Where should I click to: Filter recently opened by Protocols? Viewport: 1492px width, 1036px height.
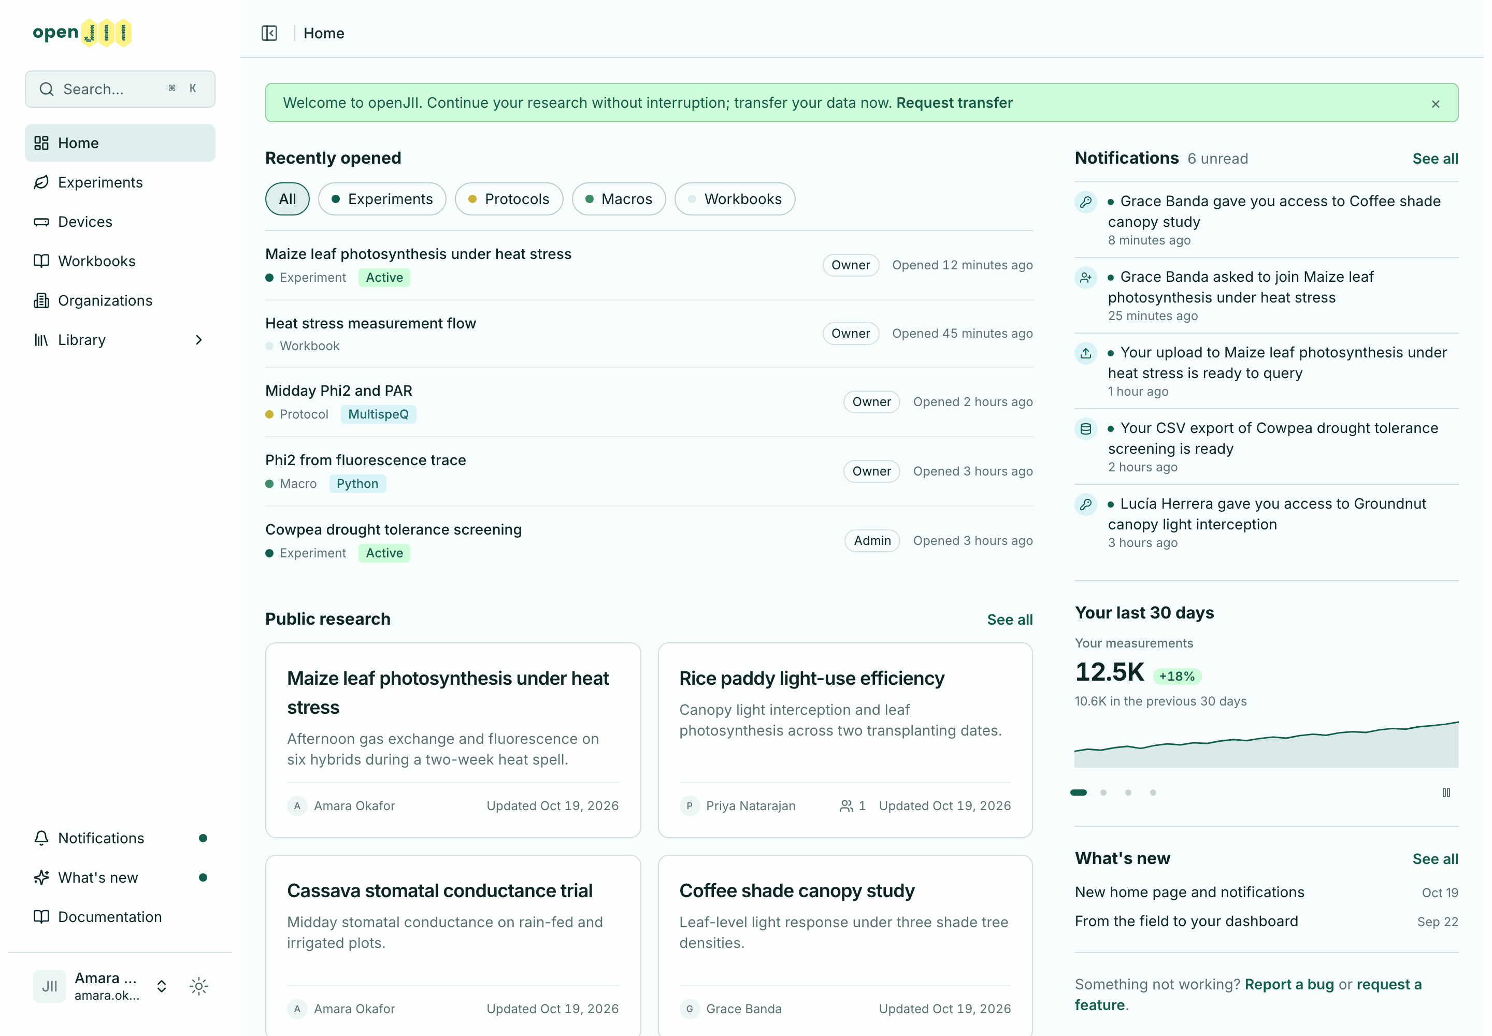tap(508, 198)
